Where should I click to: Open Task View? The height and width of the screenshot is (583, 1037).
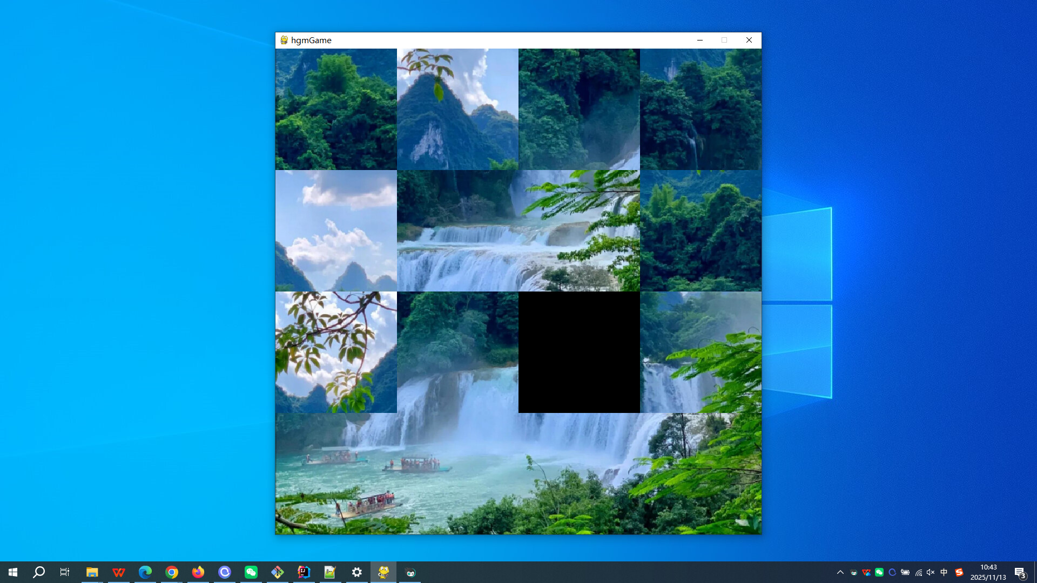pos(64,572)
